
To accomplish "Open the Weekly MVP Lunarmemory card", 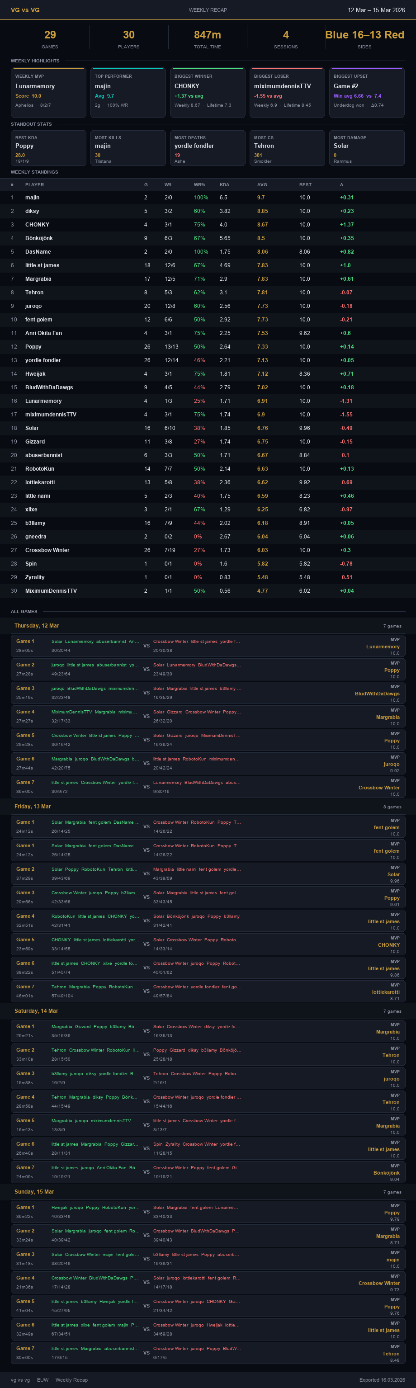I will (48, 92).
